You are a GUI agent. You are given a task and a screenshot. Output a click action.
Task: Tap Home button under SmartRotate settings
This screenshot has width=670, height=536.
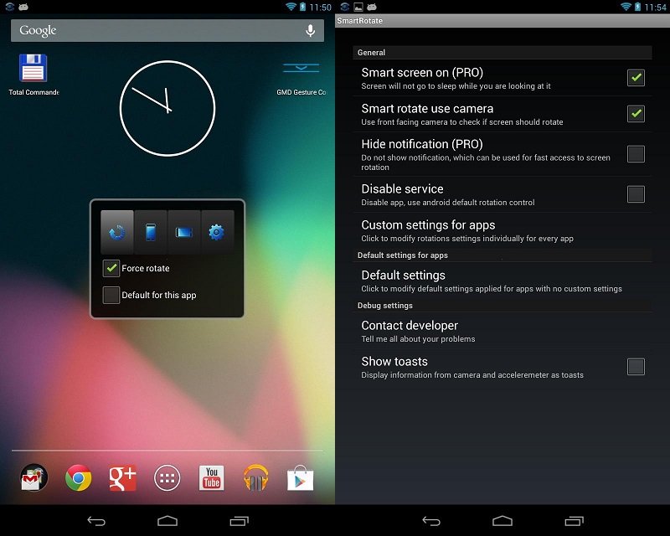click(502, 521)
